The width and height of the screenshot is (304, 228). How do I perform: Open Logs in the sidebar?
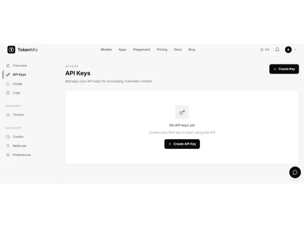point(16,93)
